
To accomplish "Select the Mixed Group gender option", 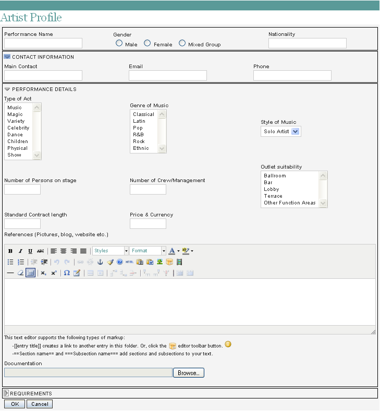I will click(x=182, y=43).
